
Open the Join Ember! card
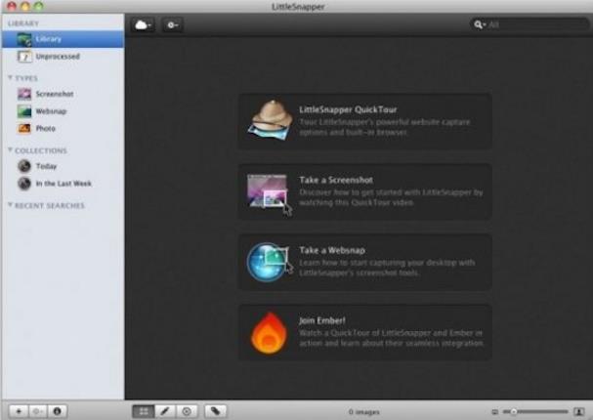coord(365,332)
